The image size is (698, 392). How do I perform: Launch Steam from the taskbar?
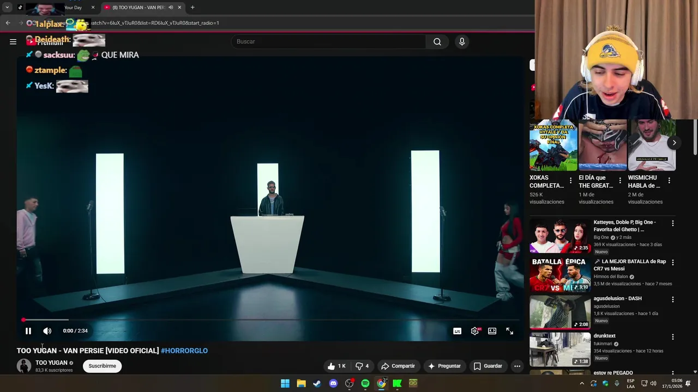click(317, 383)
